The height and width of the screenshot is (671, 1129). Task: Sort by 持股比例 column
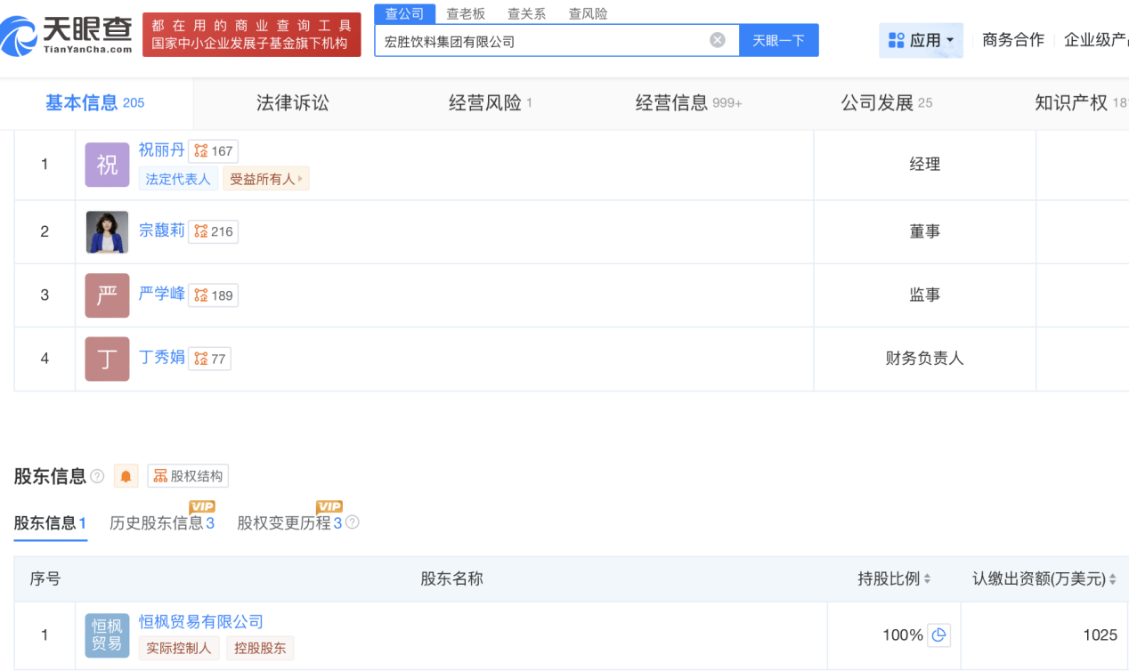coord(927,579)
